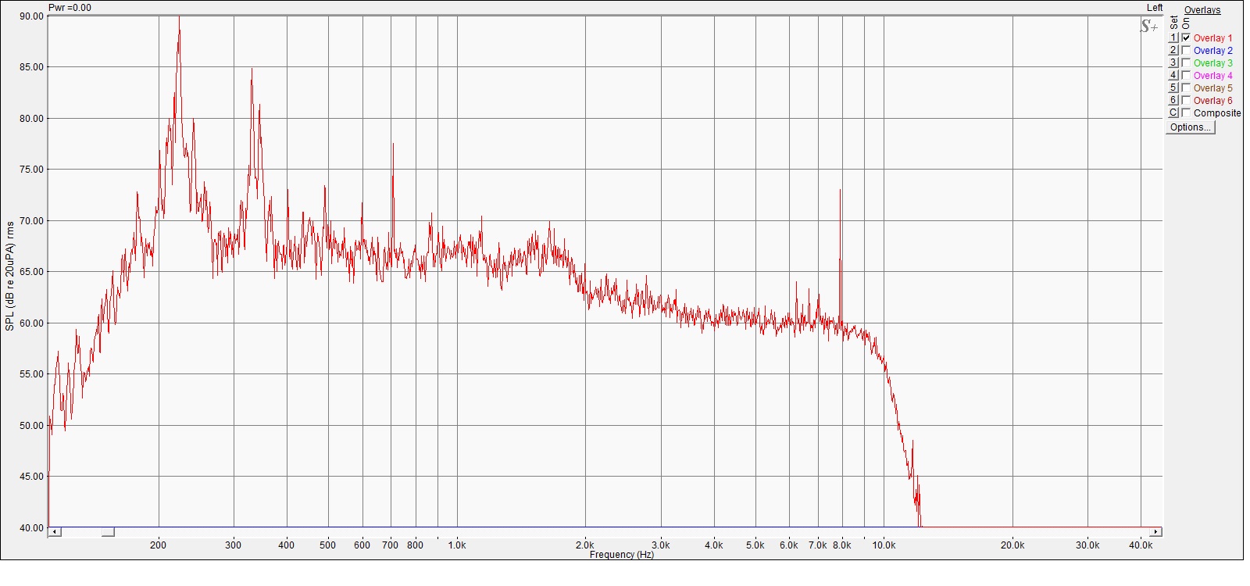Screen dimensions: 1250x586
Task: Enable the Overlay 2 checkbox
Action: point(1186,50)
